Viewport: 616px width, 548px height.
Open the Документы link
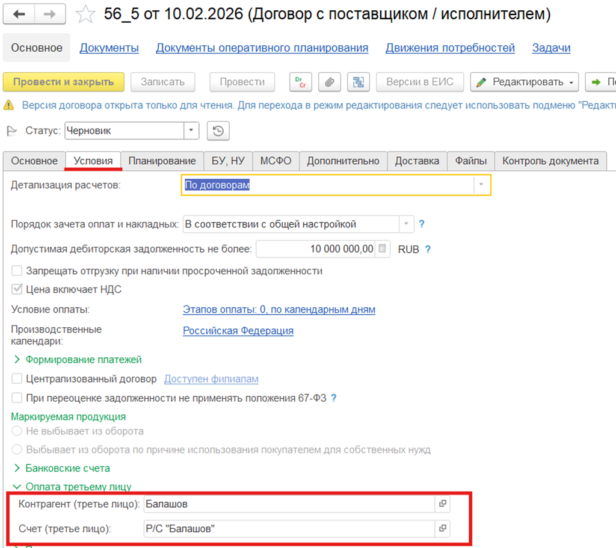click(109, 48)
